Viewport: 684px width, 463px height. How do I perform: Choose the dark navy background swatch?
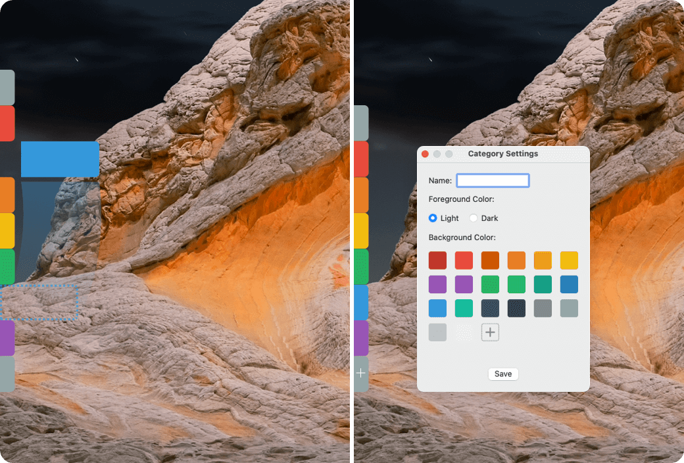(x=516, y=308)
